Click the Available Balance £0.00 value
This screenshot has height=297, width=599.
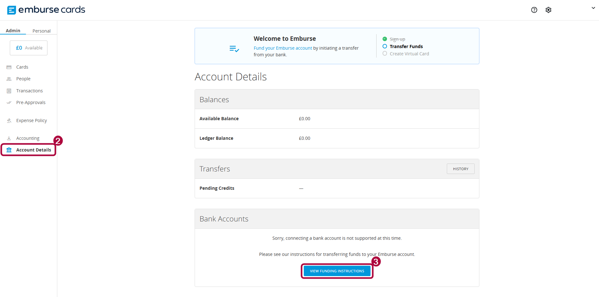[304, 119]
